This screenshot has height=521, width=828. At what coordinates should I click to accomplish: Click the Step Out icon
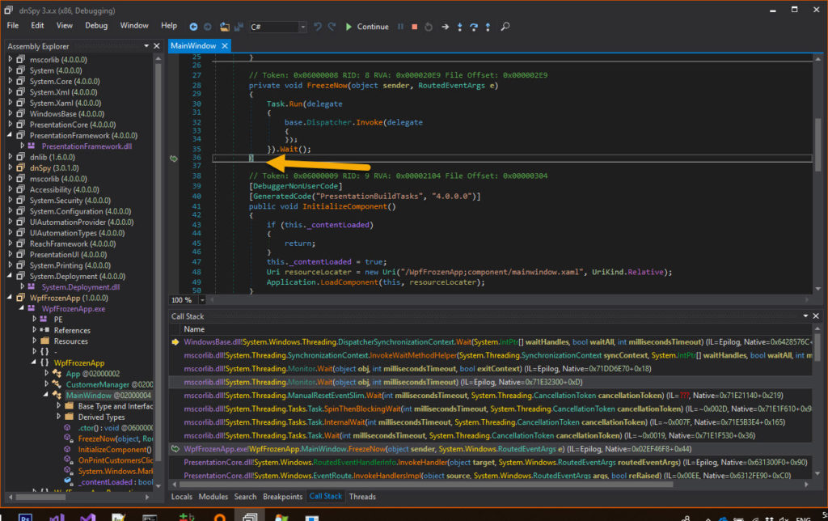[488, 27]
